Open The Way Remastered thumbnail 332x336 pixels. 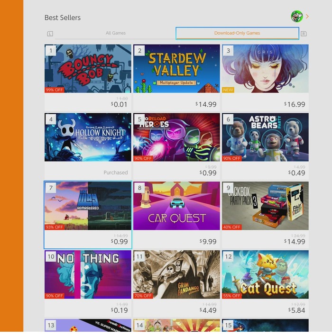click(x=88, y=206)
